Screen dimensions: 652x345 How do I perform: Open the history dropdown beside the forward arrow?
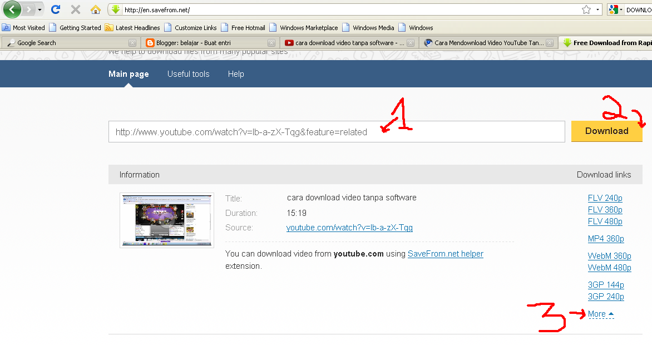click(x=39, y=9)
